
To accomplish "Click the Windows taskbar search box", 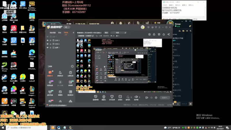I will click(x=27, y=128).
